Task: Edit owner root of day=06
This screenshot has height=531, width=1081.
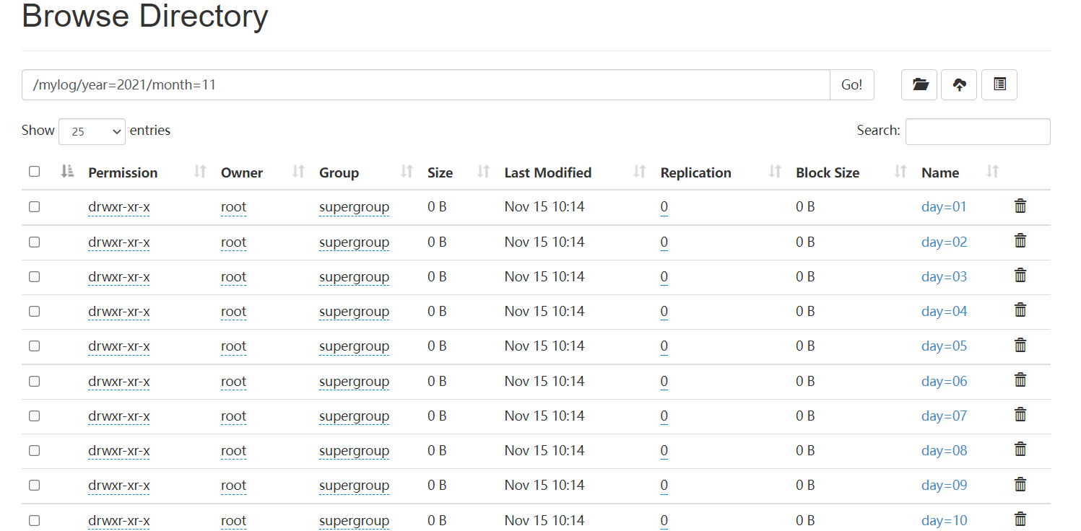Action: point(233,381)
